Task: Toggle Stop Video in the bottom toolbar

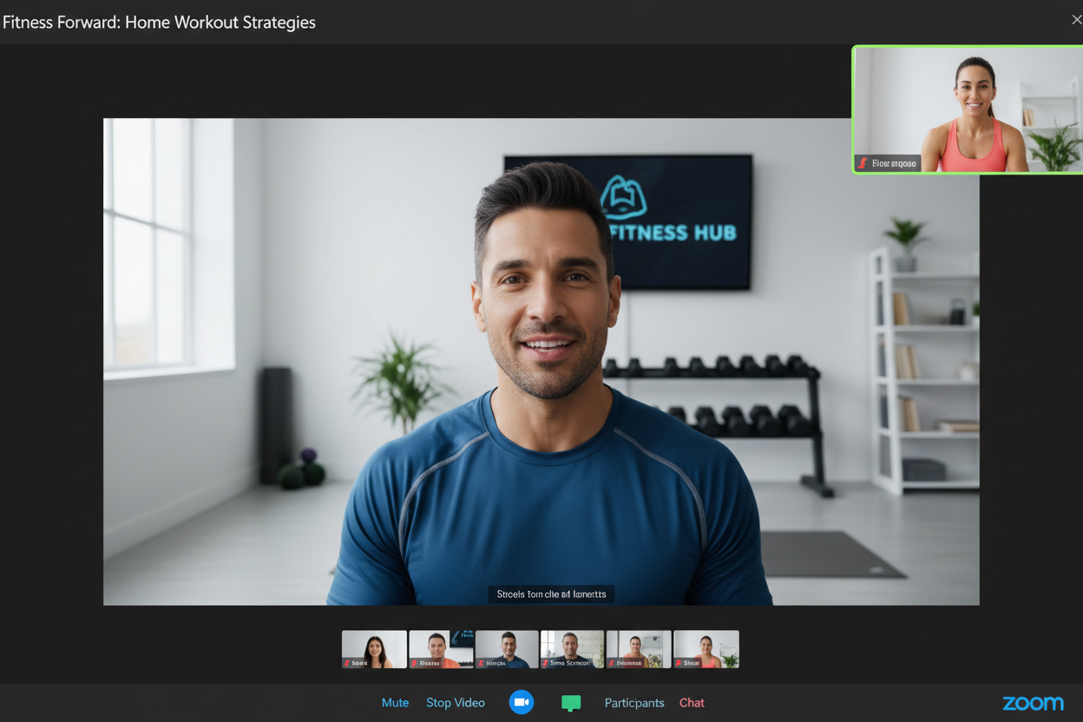Action: (x=455, y=703)
